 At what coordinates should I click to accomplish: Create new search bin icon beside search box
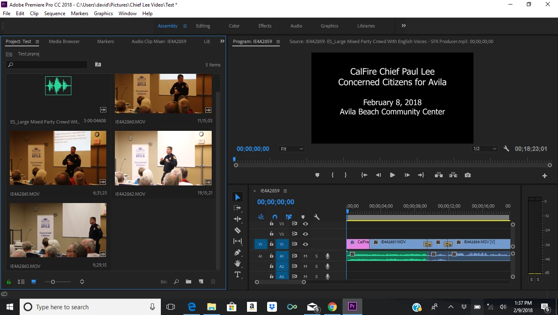pyautogui.click(x=98, y=64)
